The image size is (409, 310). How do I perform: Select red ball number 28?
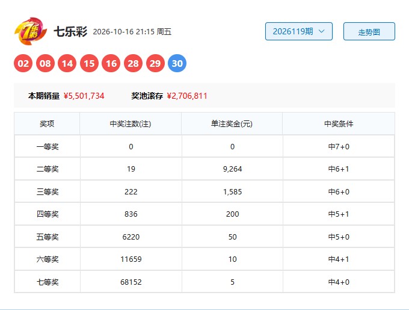pos(133,63)
